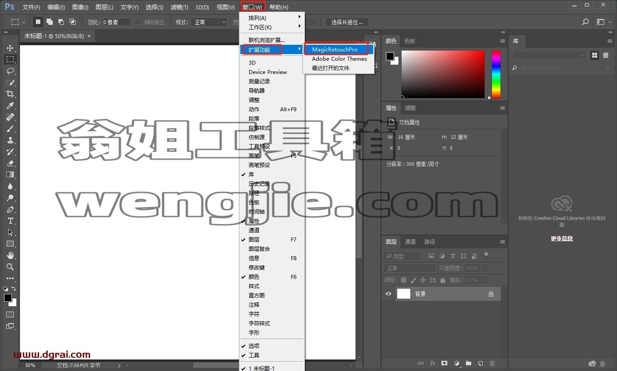The image size is (617, 371).
Task: Select the Horizontal Type tool
Action: tap(10, 221)
